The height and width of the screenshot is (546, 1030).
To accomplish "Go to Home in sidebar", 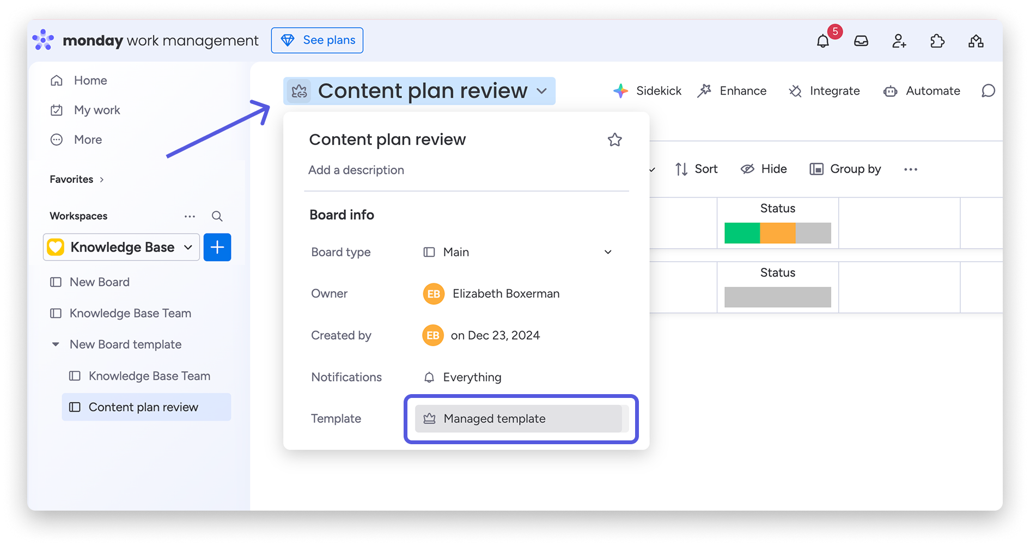I will point(90,81).
